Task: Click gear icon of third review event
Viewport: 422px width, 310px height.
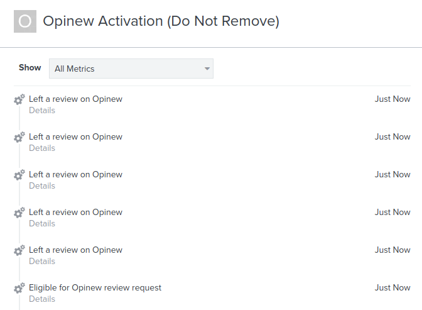Action: 19,175
